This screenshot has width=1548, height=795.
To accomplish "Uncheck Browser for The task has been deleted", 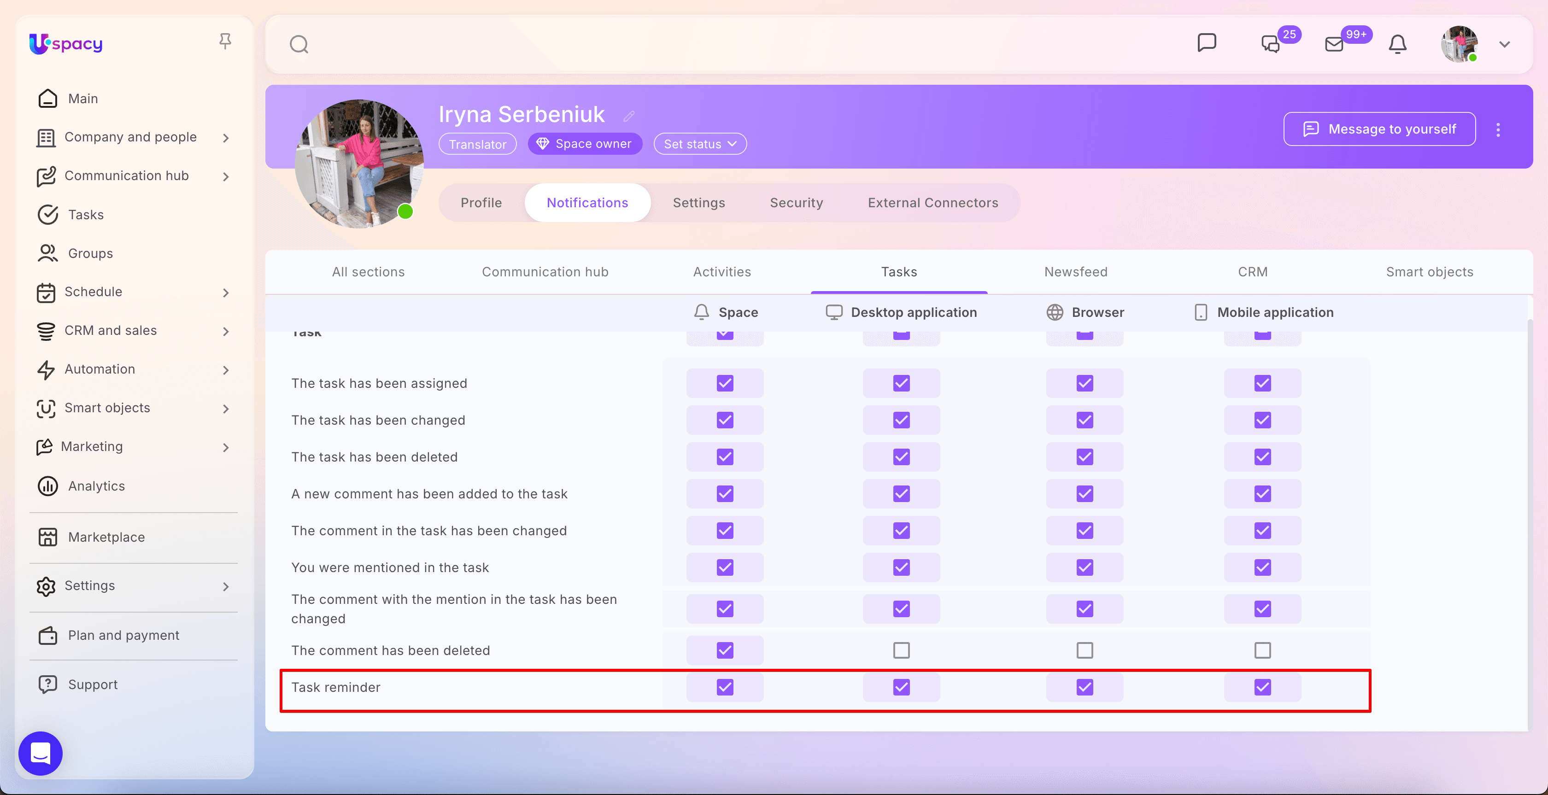I will click(x=1084, y=457).
